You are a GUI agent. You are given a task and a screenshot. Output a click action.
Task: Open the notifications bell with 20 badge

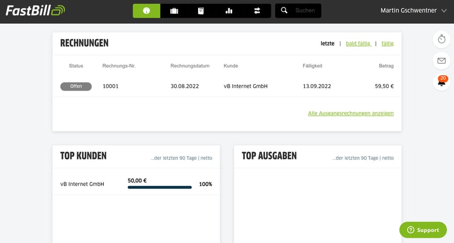click(442, 82)
